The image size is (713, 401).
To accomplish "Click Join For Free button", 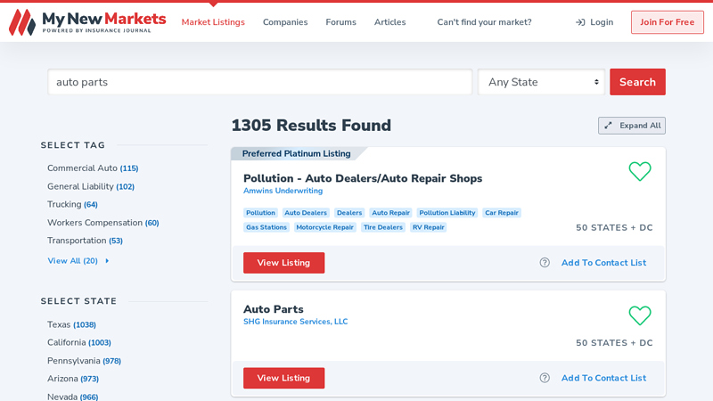I will click(x=667, y=22).
